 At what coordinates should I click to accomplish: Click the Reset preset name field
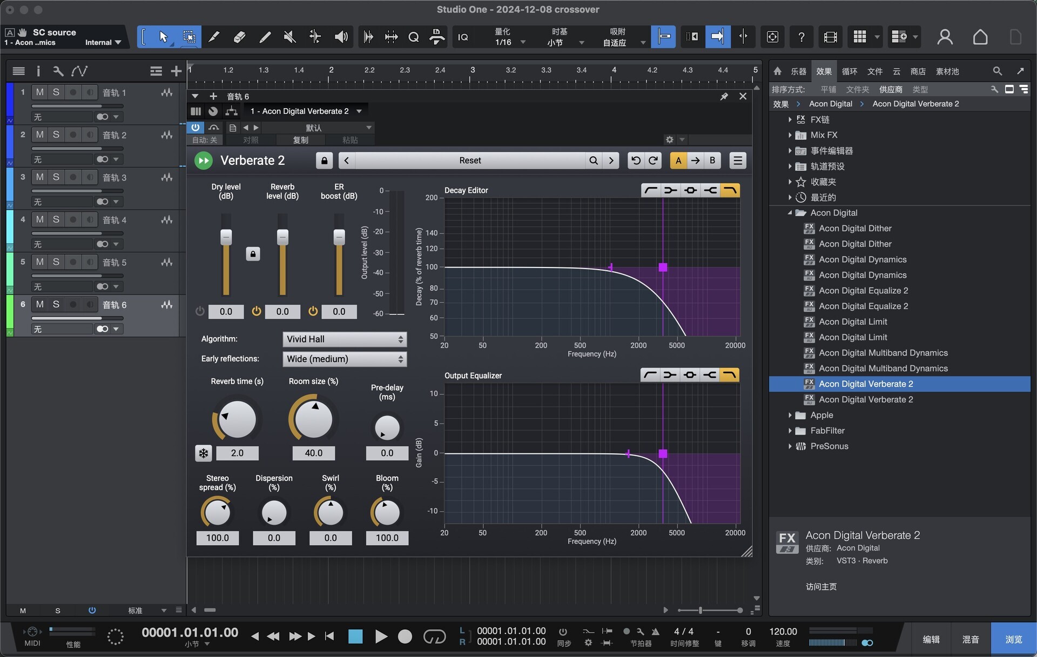point(470,160)
